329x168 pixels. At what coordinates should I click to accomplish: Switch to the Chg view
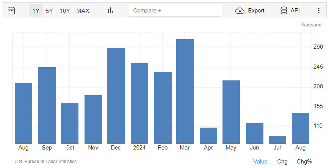[x=282, y=162]
